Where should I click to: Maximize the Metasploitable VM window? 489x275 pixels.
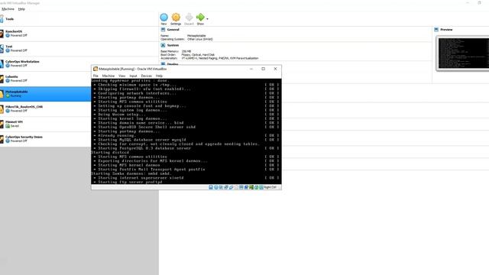tap(263, 69)
